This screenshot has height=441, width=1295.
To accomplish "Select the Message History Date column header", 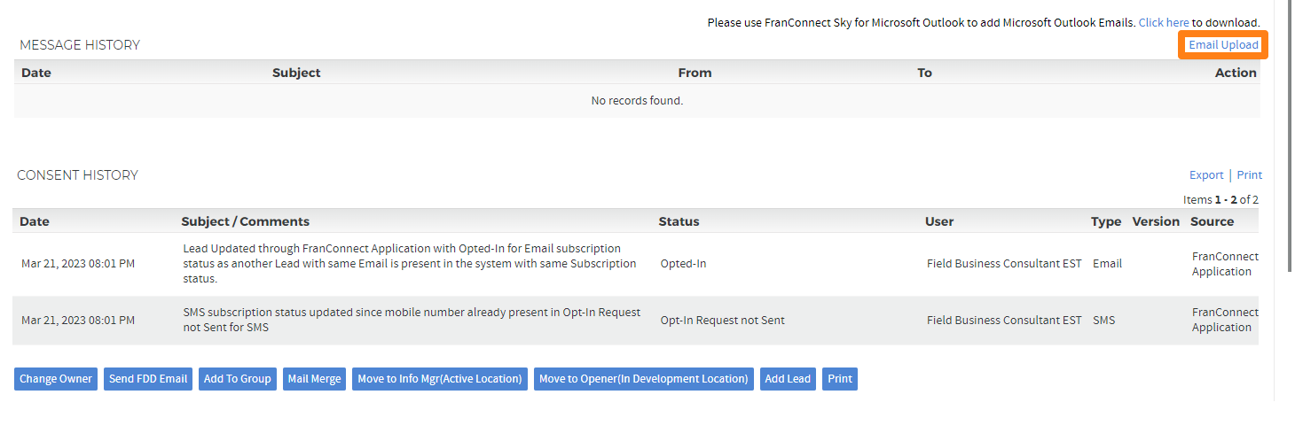I will 36,73.
